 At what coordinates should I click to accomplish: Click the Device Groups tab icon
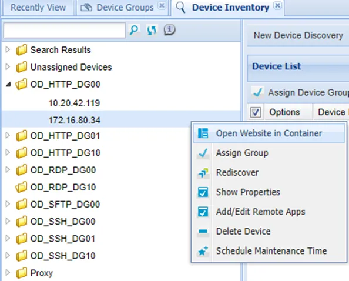tap(86, 8)
